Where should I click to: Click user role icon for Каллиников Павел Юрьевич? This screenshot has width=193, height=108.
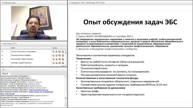[x=63, y=59]
